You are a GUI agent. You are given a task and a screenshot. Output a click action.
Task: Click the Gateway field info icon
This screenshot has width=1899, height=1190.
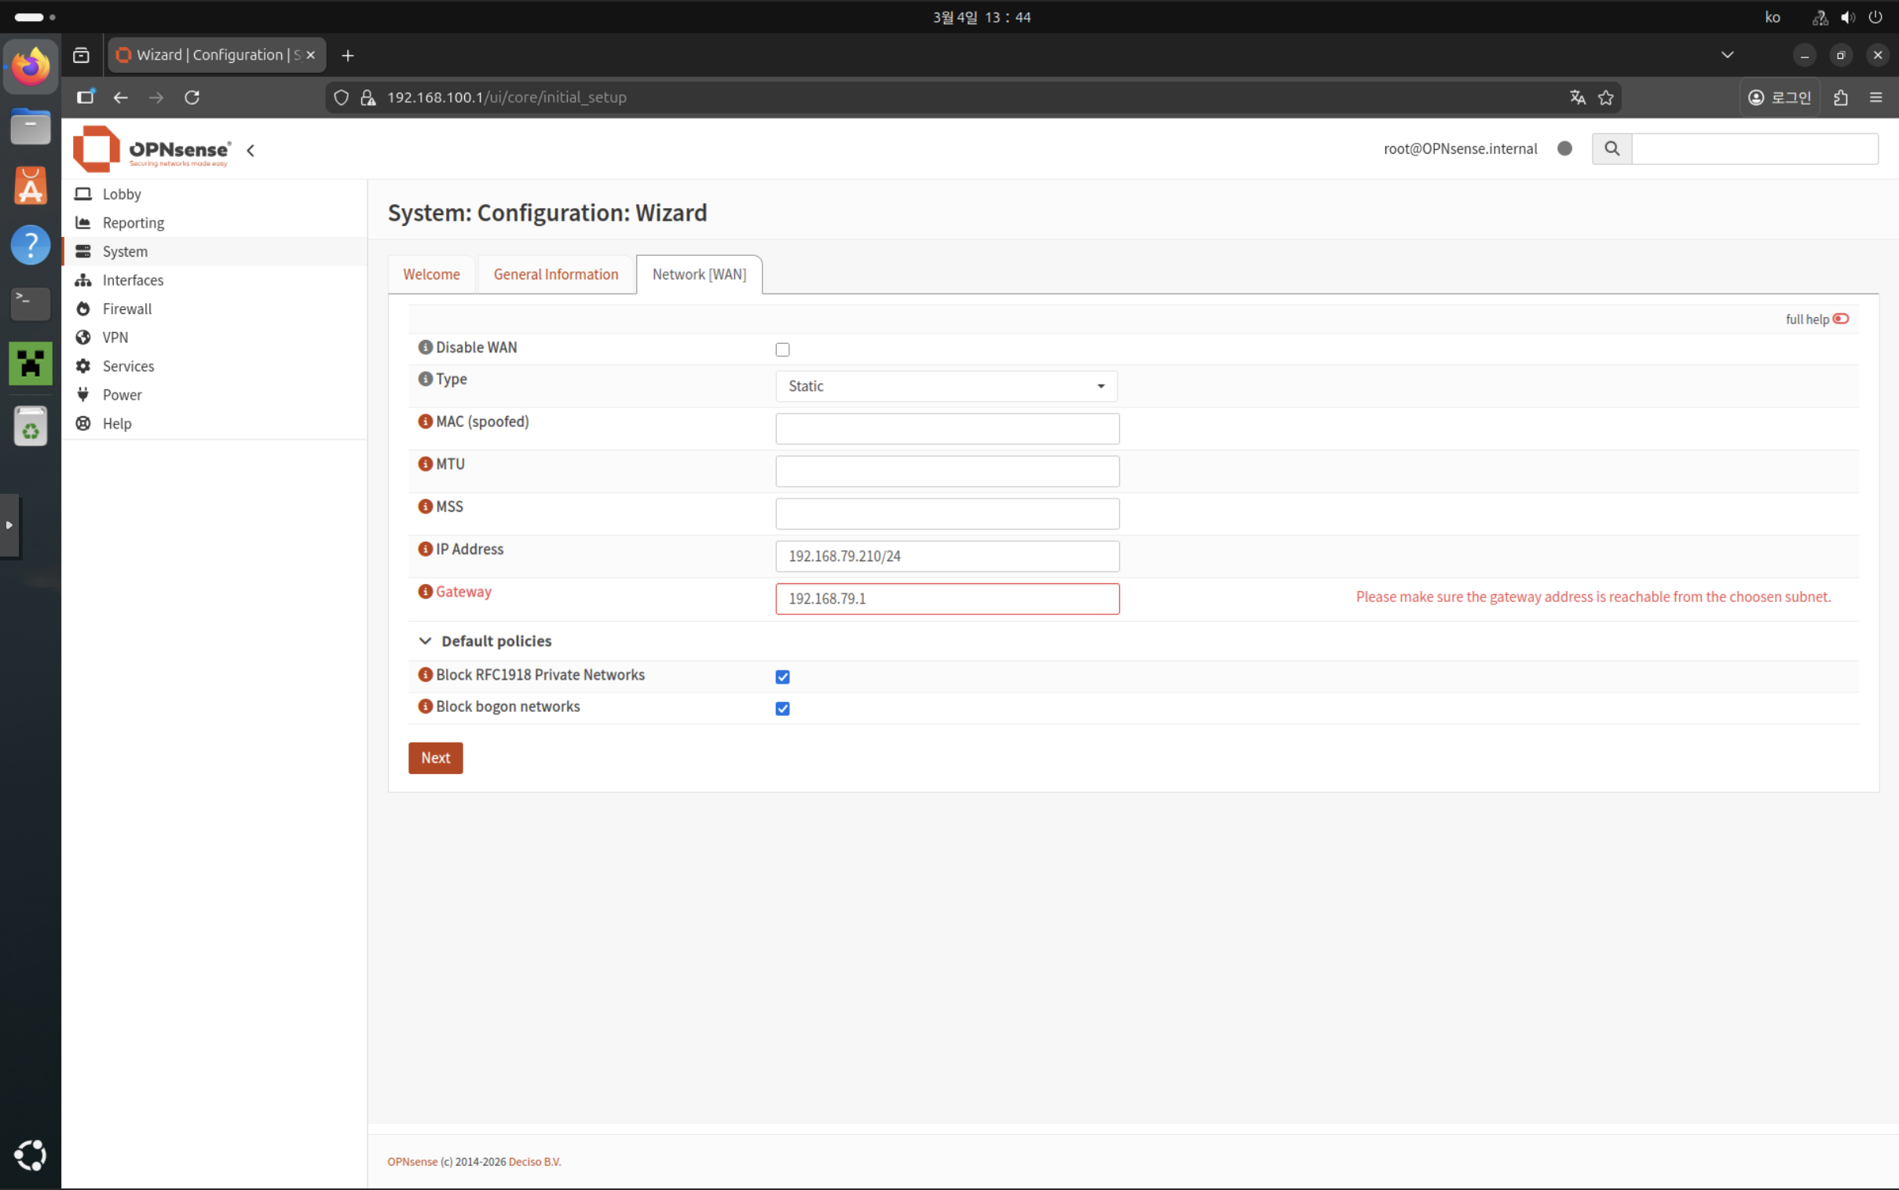pos(425,592)
